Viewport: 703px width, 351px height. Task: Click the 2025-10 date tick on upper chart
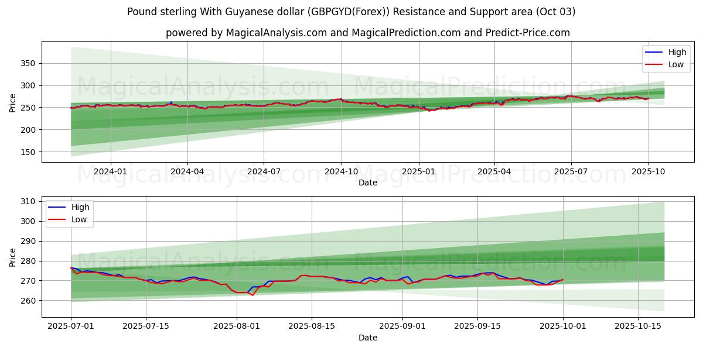click(x=648, y=171)
